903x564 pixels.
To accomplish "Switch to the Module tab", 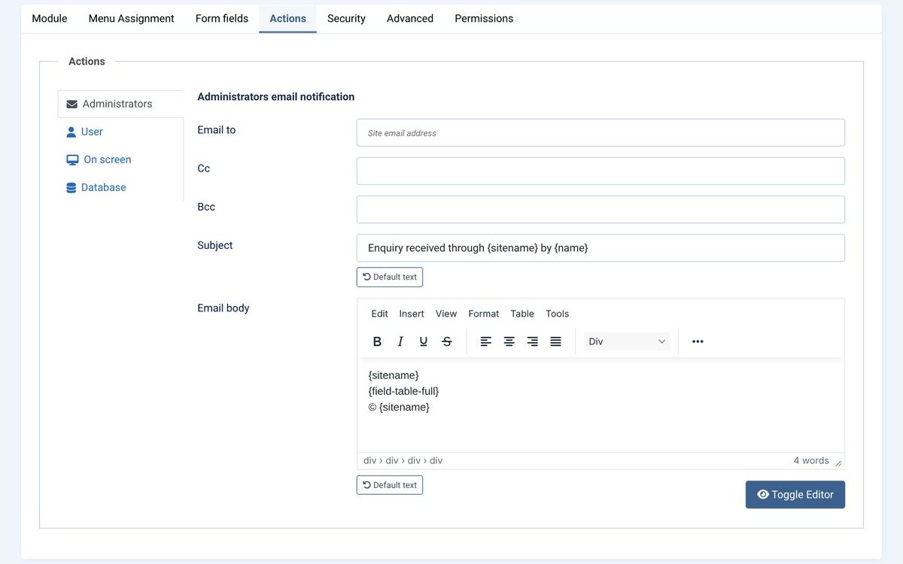I will (x=50, y=19).
